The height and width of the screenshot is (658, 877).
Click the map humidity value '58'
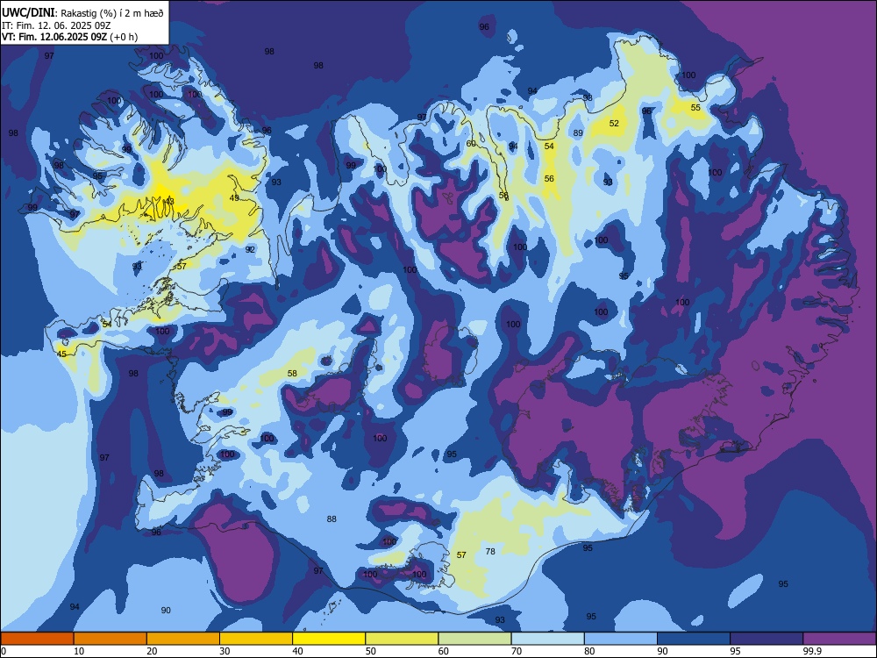coord(292,373)
